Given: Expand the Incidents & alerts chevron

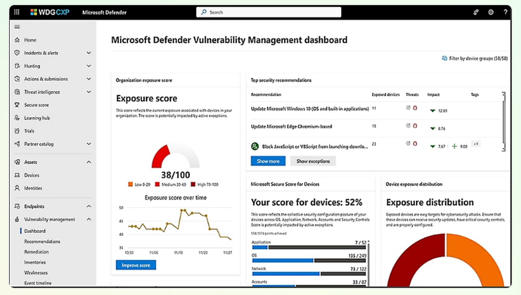Looking at the screenshot, I should [x=89, y=53].
